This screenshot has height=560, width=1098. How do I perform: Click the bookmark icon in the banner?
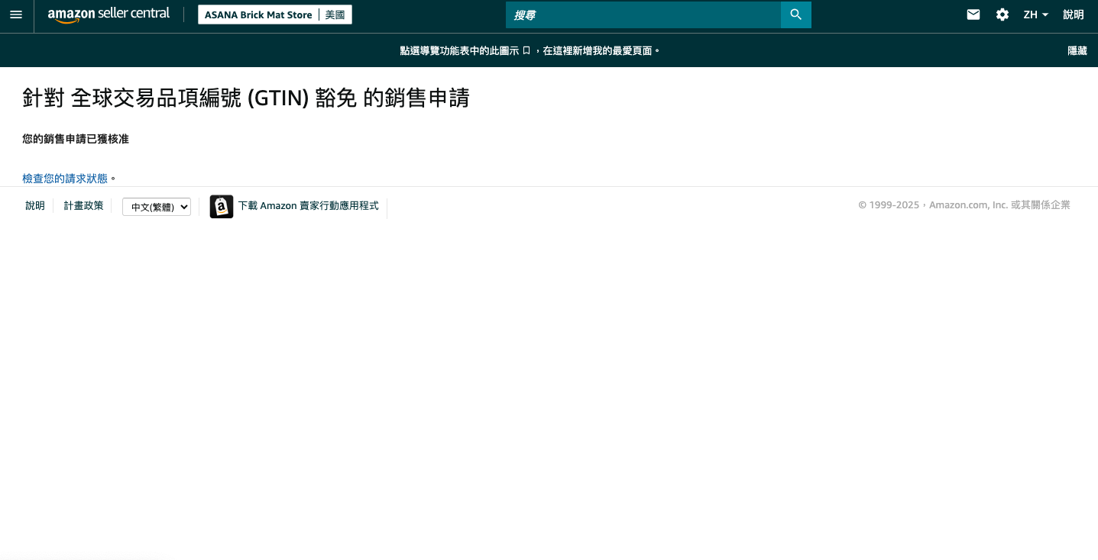[x=526, y=50]
